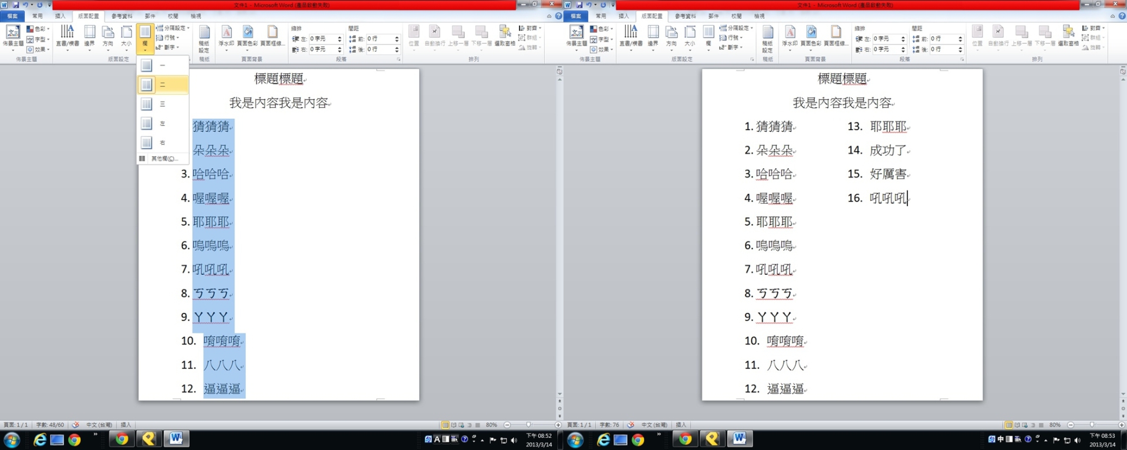Open the 效果 theme effects dropdown in the left window
The image size is (1127, 450).
tap(37, 49)
